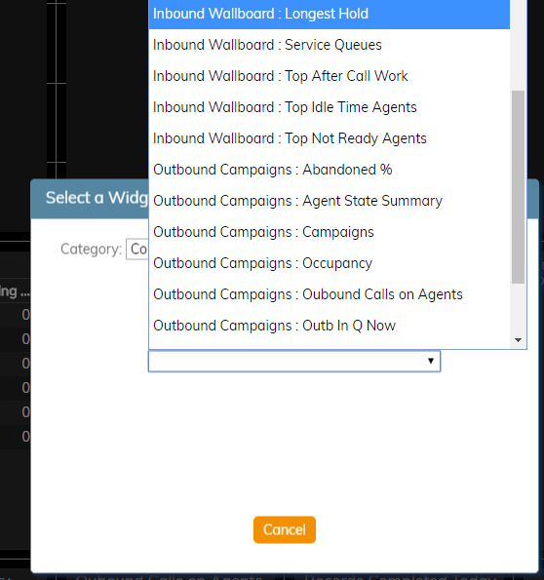
Task: Click scrollbar track below the thumb
Action: (518, 308)
